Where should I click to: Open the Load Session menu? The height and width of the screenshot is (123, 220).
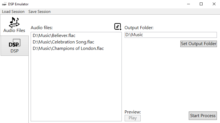tap(13, 11)
